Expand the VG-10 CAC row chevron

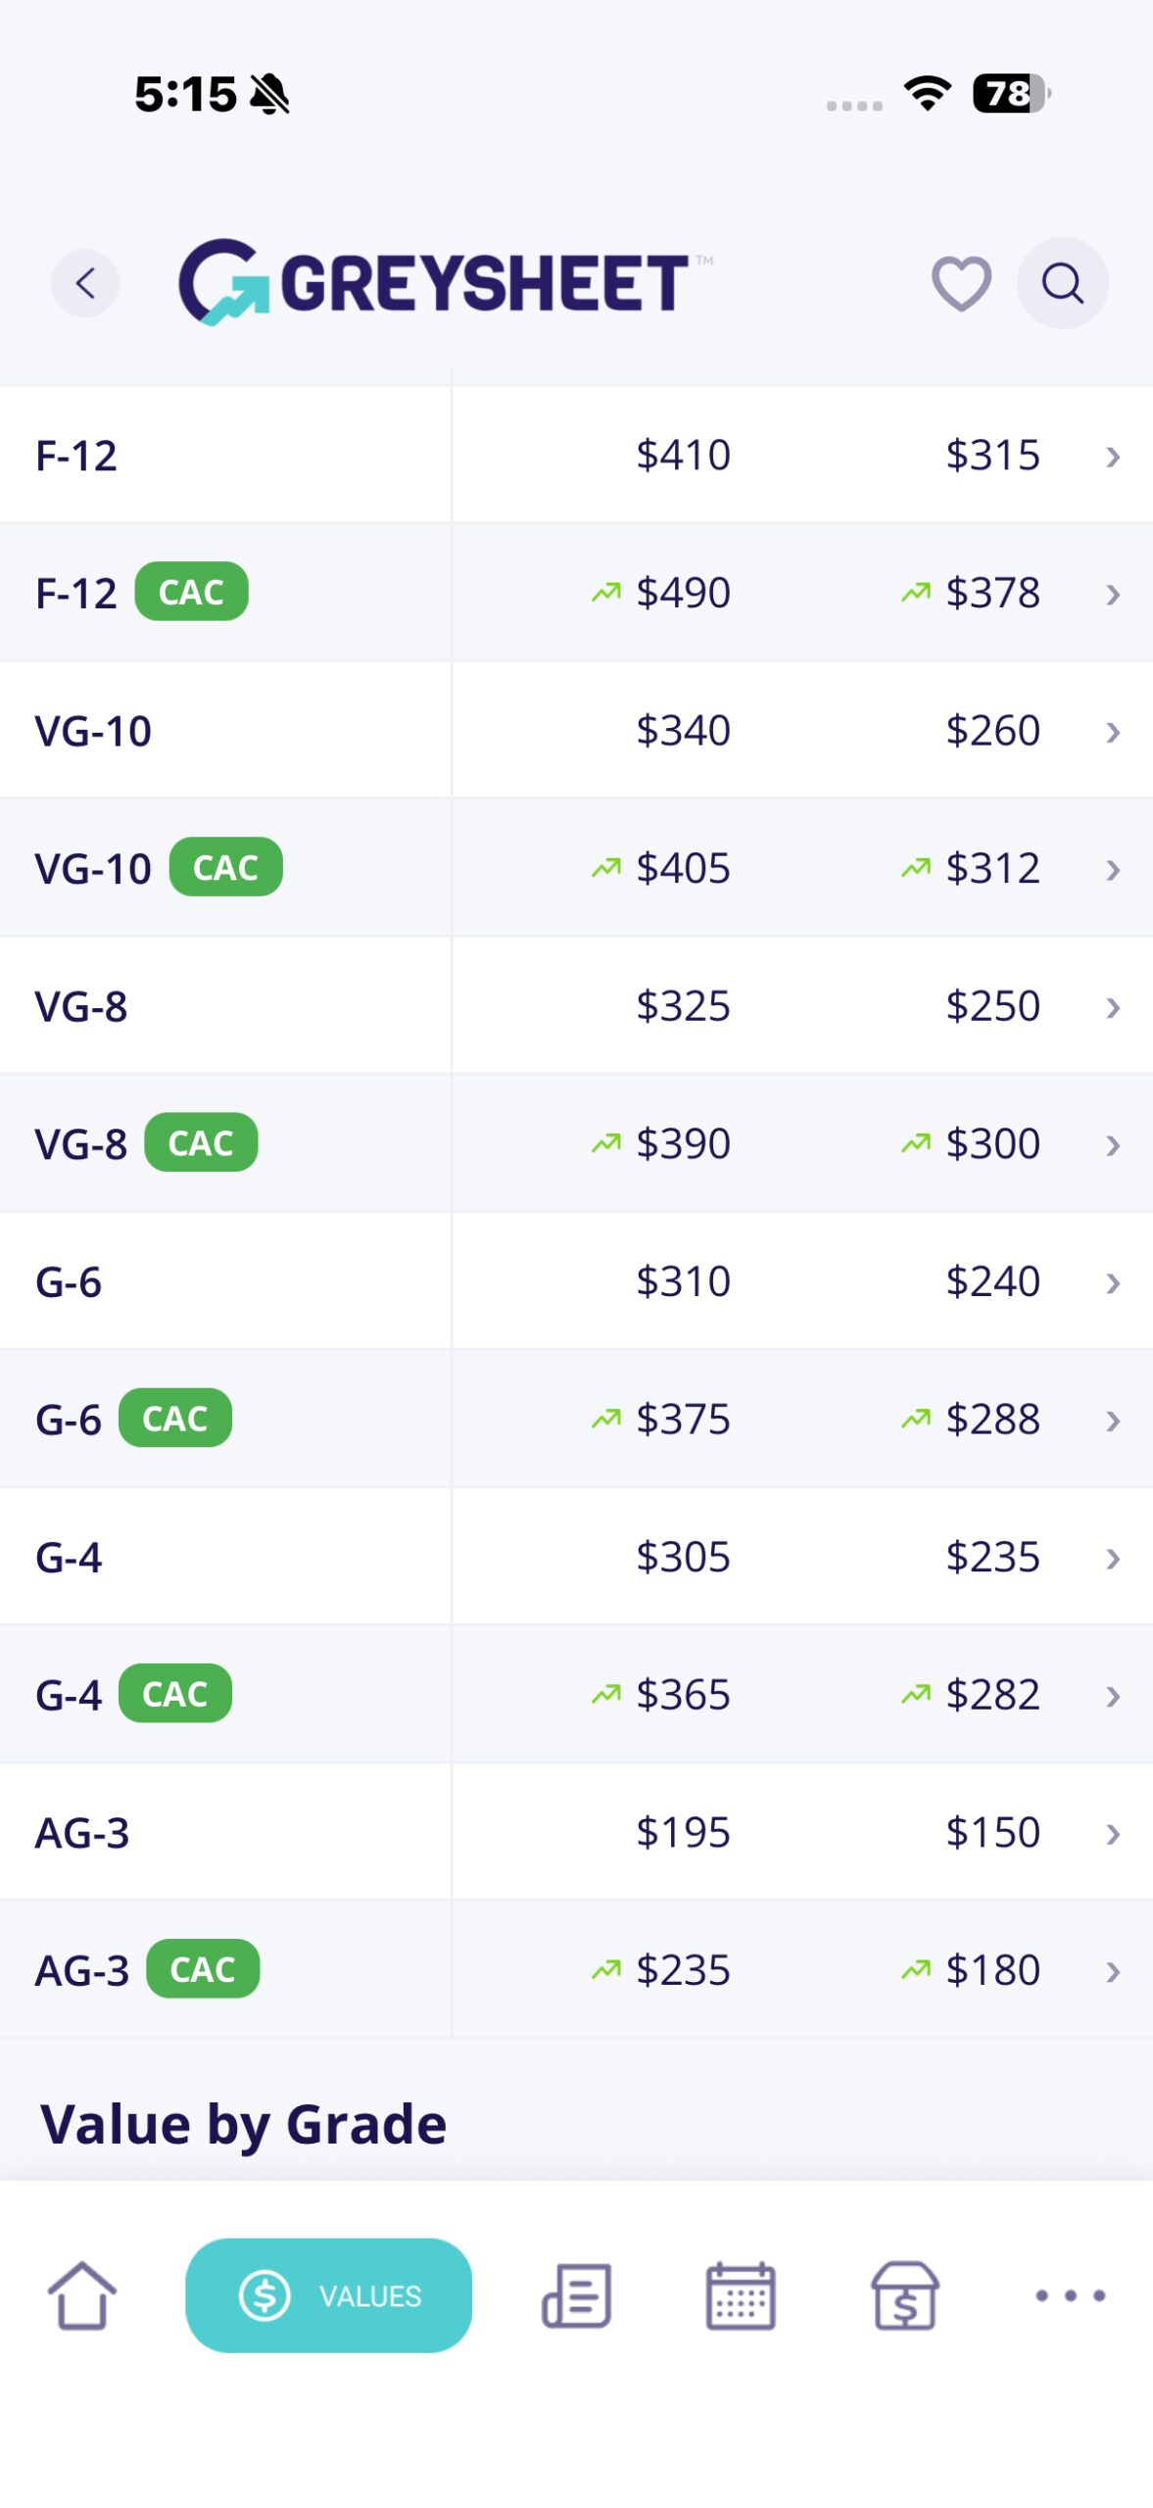[x=1112, y=870]
